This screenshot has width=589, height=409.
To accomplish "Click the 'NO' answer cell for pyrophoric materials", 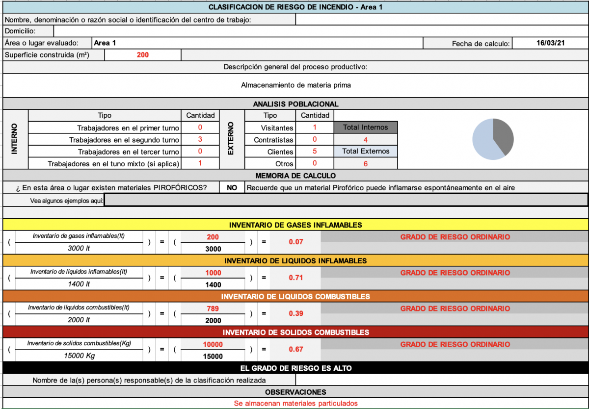I will 232,187.
